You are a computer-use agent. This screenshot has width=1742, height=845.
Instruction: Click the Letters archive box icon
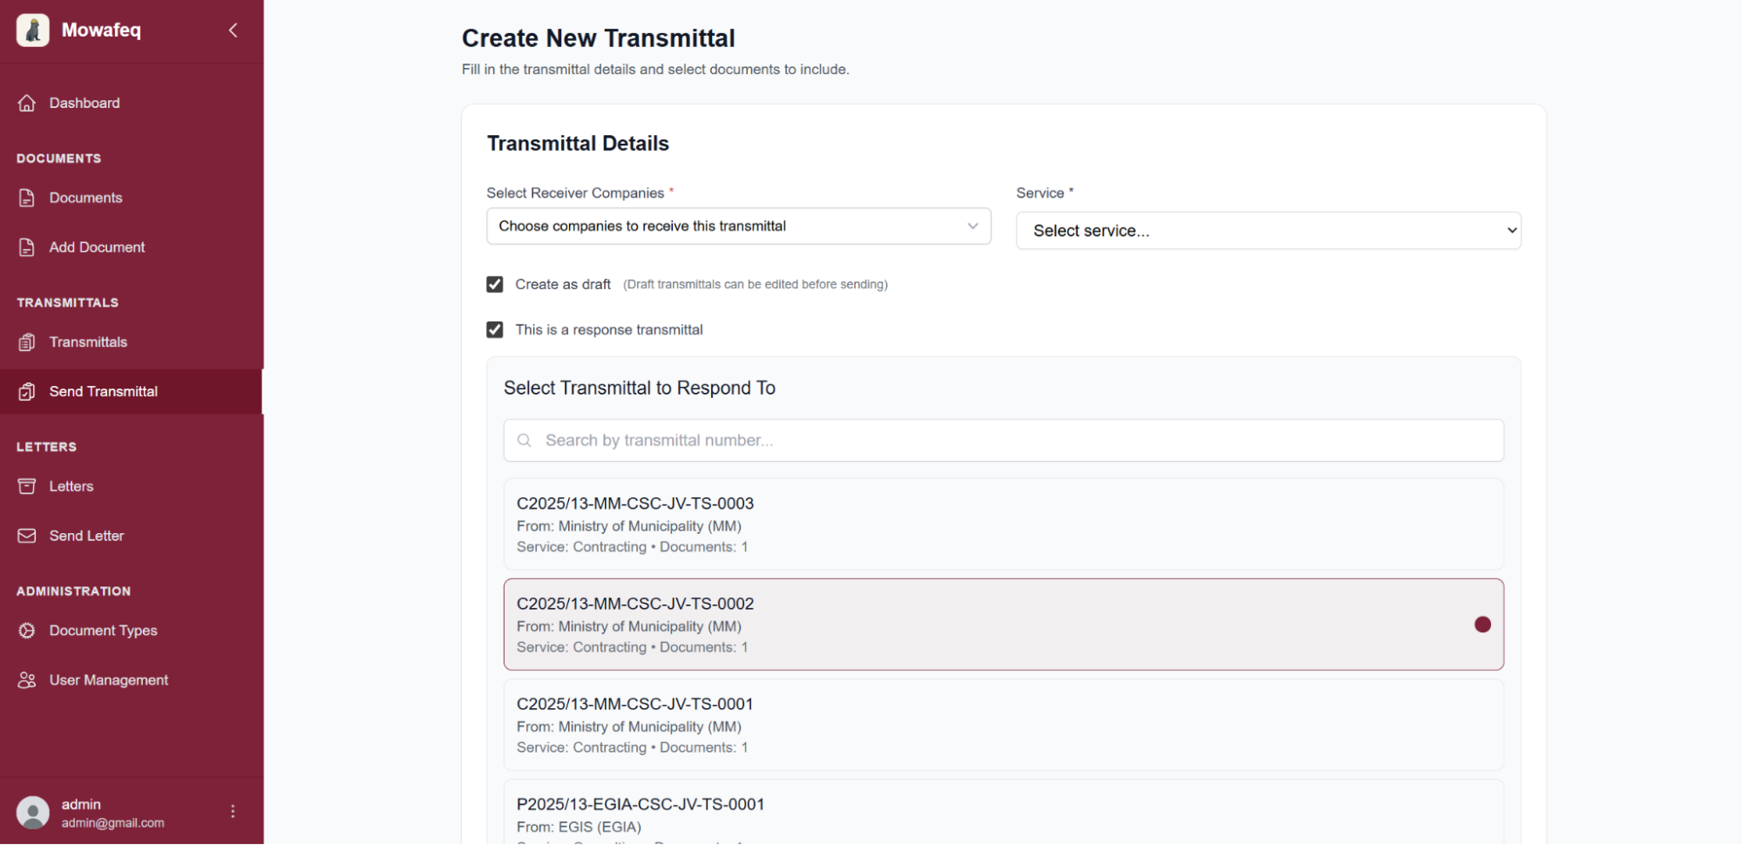[x=27, y=486]
